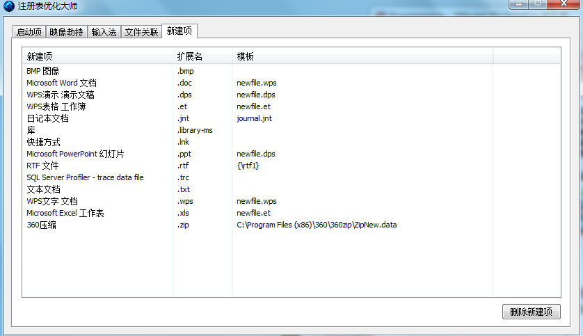583x336 pixels.
Task: Click the ZipNew.data template path
Action: [x=317, y=225]
